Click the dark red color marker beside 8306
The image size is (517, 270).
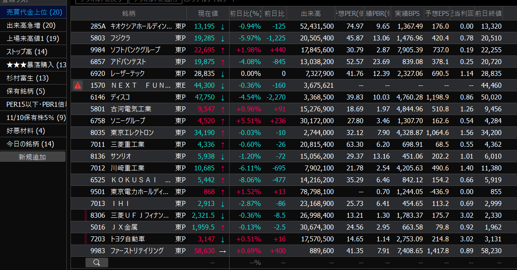(85, 215)
